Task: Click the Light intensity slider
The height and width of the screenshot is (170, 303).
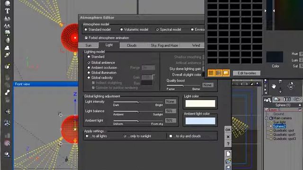Action: coord(138,102)
